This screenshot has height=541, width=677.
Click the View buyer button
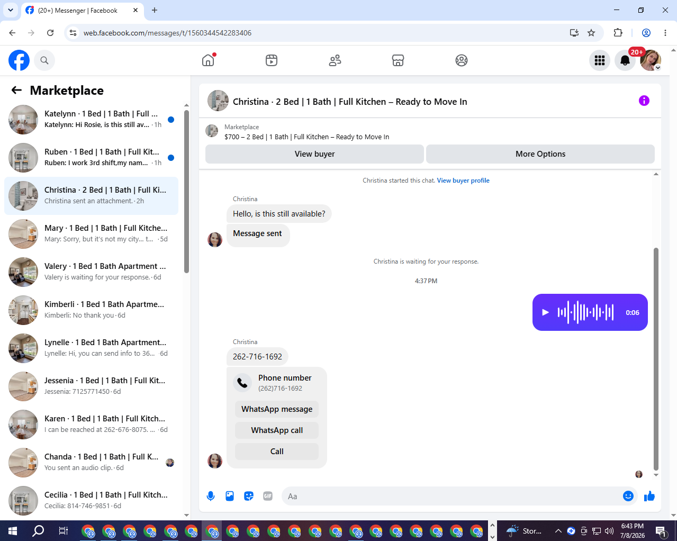point(314,154)
